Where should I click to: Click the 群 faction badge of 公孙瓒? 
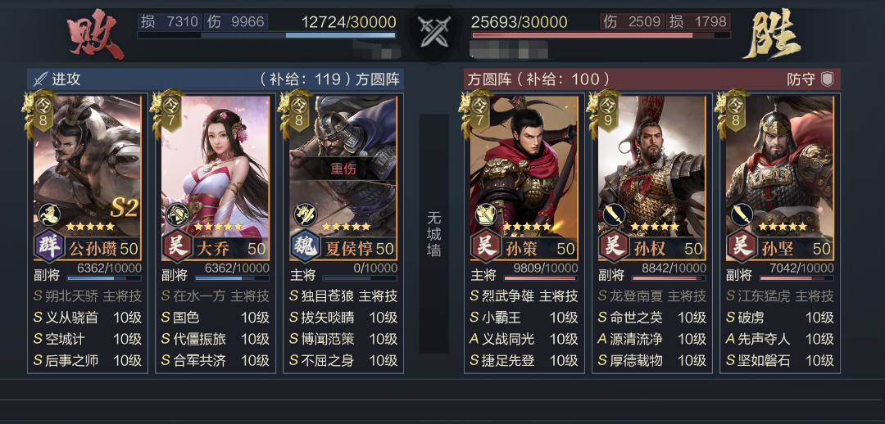(x=50, y=246)
